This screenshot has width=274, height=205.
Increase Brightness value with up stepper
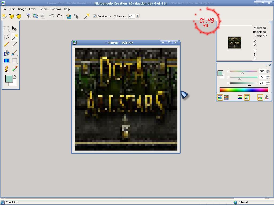point(268,82)
